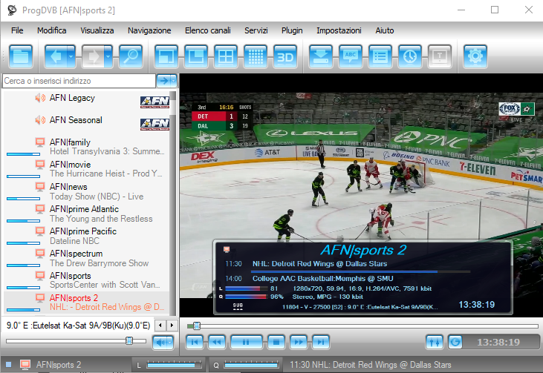This screenshot has width=543, height=373.
Task: Select the AFN|news channel
Action: [x=87, y=191]
